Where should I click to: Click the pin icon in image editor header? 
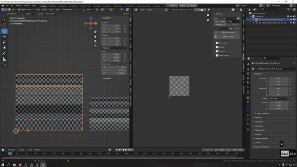click(209, 10)
